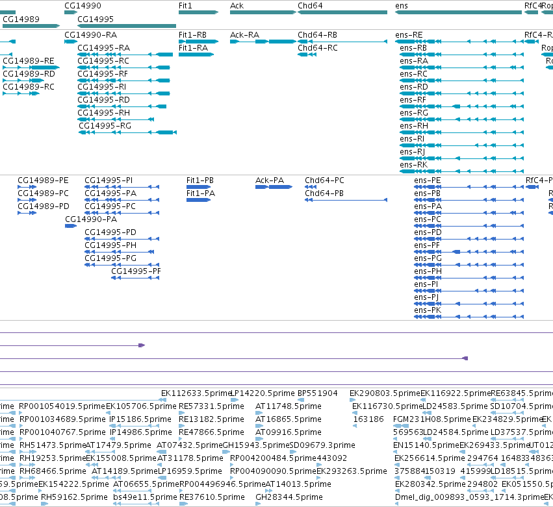The width and height of the screenshot is (553, 507).
Task: Select protein CG14989-PE
Action: pos(43,180)
